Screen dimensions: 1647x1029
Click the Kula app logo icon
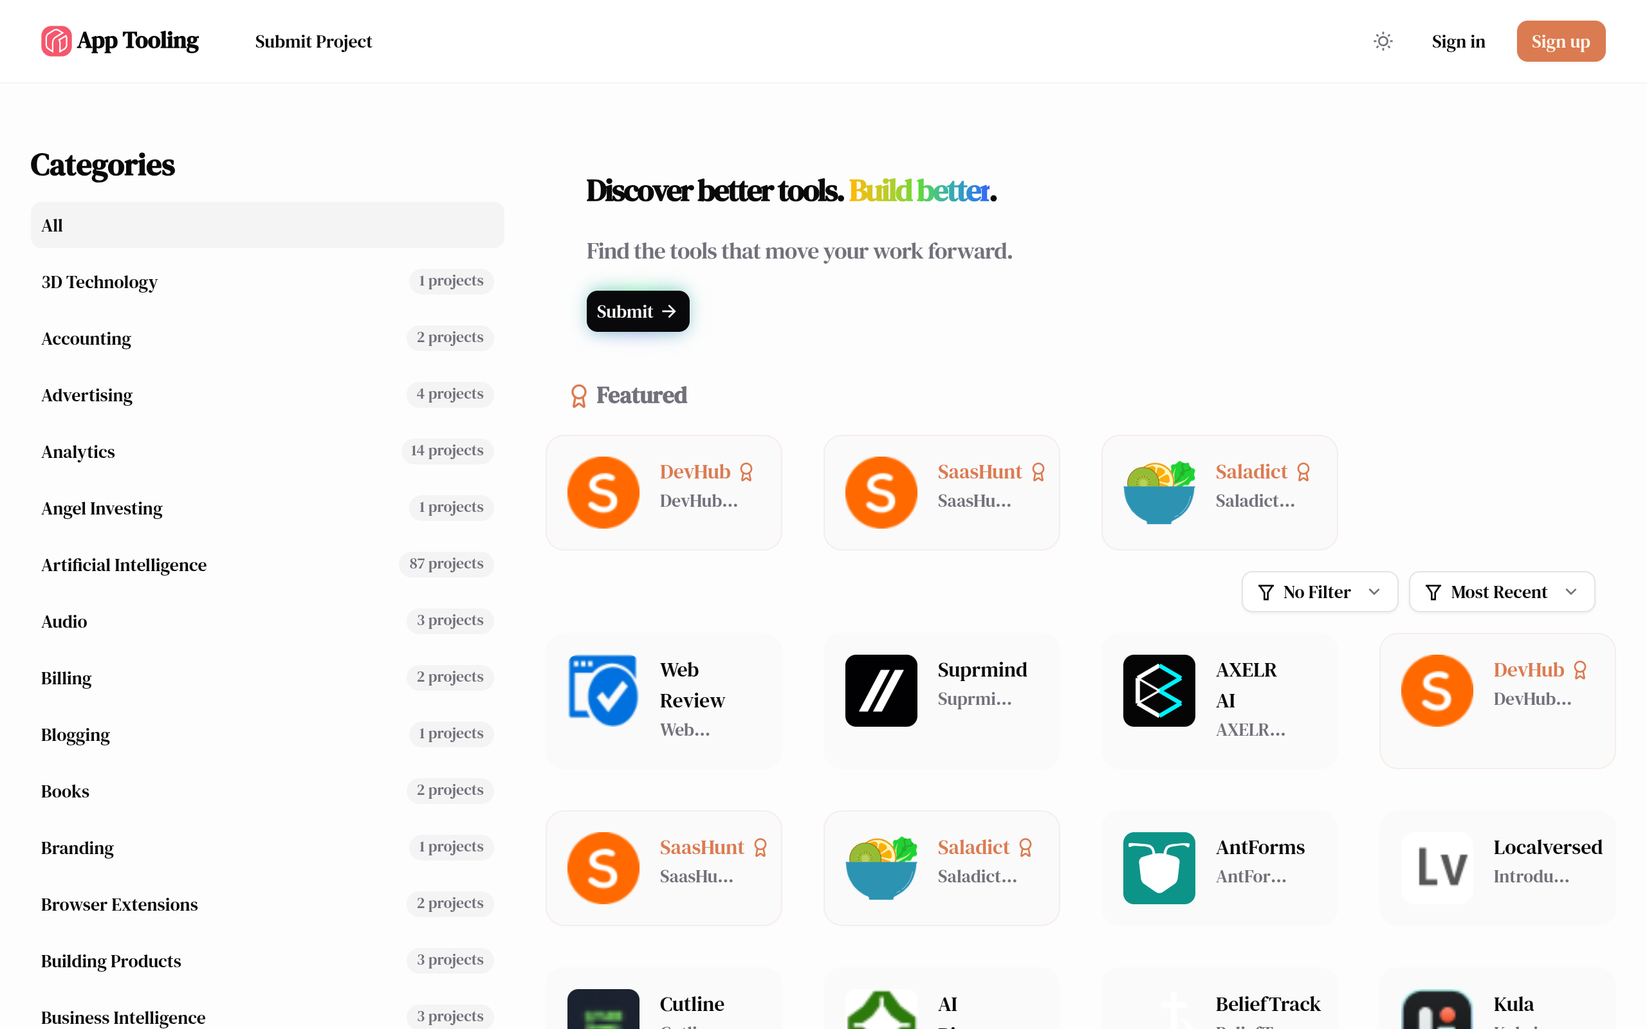[1437, 1009]
